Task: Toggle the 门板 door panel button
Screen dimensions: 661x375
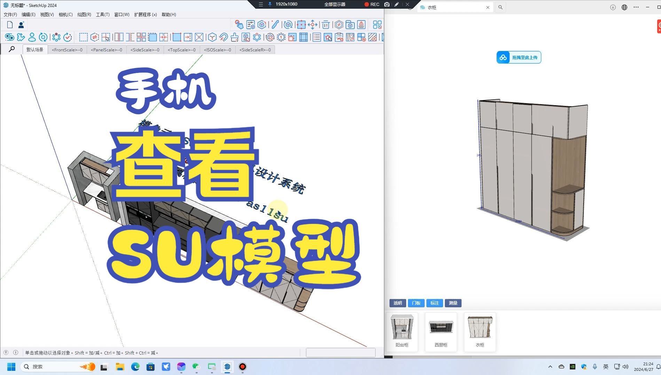Action: [416, 303]
